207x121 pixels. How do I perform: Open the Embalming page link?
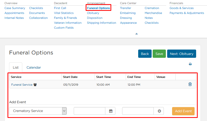[128, 13]
